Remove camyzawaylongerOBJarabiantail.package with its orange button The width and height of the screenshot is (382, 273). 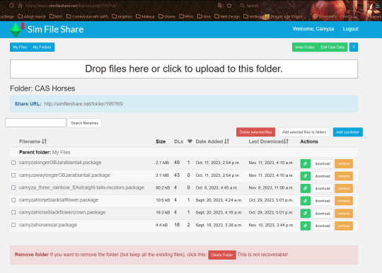point(344,176)
